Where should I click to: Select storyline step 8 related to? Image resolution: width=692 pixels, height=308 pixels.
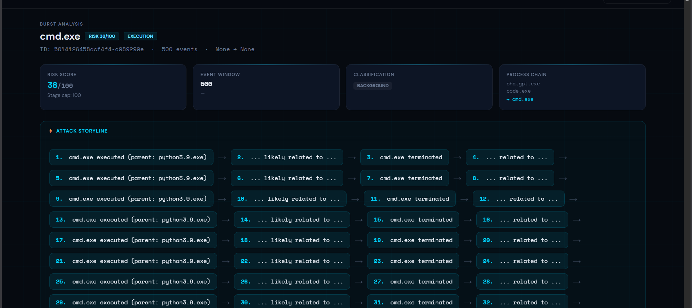510,178
